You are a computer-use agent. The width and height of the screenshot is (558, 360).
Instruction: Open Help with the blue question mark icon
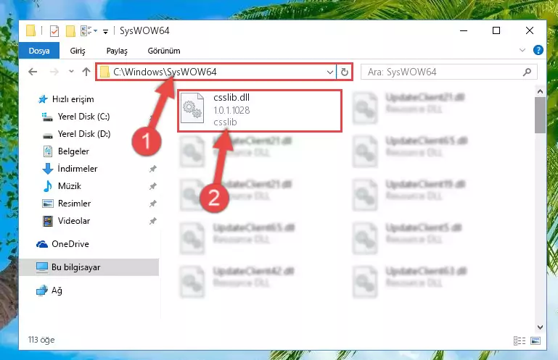click(x=538, y=50)
